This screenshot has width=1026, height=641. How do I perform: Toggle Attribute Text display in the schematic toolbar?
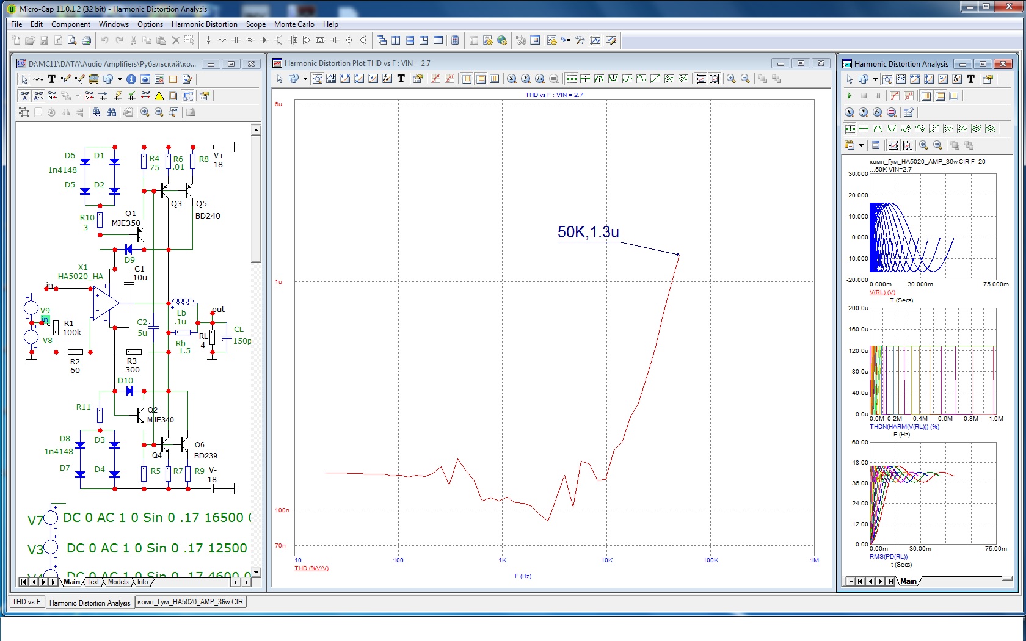pyautogui.click(x=38, y=96)
